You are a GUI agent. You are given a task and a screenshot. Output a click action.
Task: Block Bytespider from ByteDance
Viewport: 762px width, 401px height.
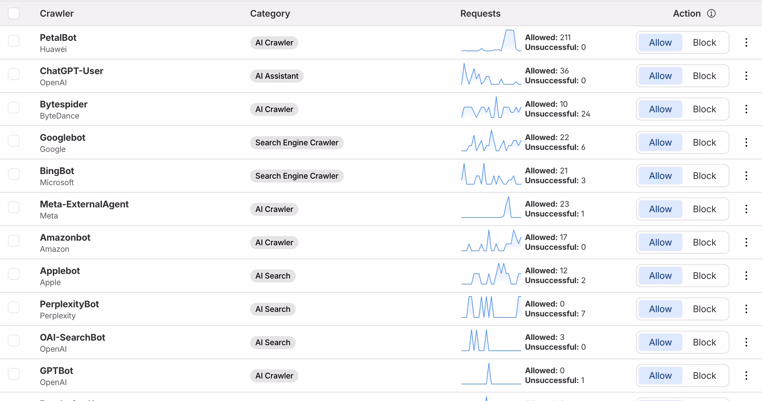(x=705, y=109)
